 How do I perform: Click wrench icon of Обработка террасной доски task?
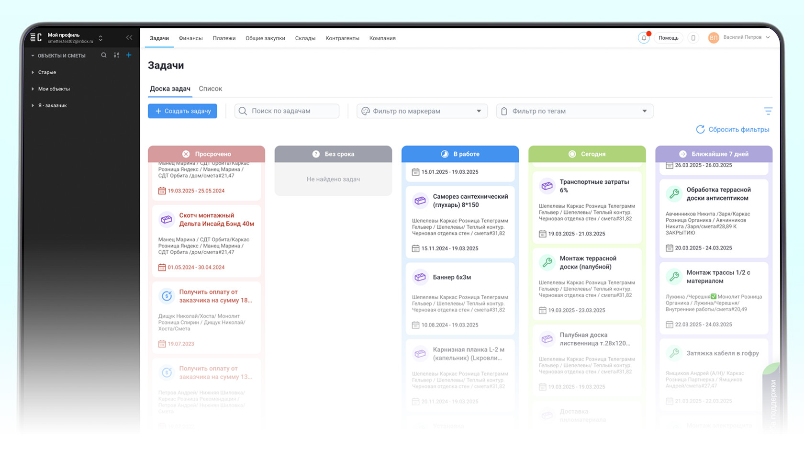674,194
